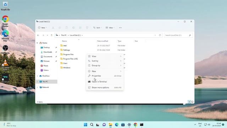This screenshot has width=227, height=128.
Task: Select the OBS Studio desktop shortcut
Action: 5,49
